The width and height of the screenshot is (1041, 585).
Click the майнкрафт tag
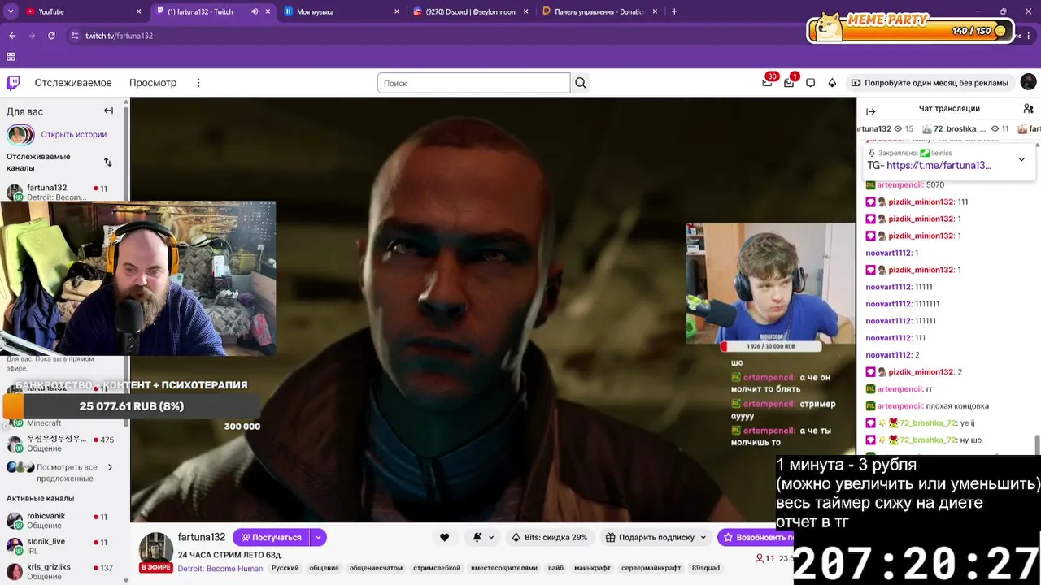pyautogui.click(x=592, y=568)
